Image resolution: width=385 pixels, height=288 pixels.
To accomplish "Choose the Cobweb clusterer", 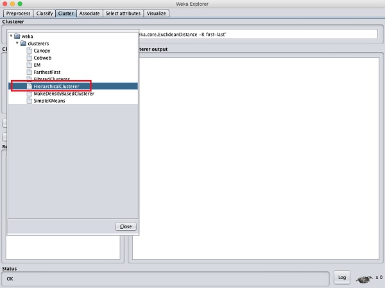I will [x=42, y=58].
